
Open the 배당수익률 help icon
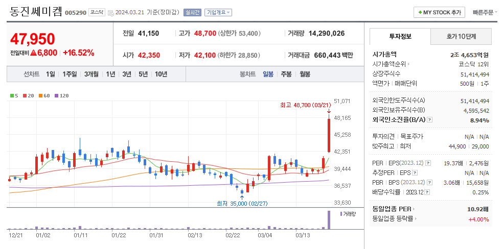427,192
